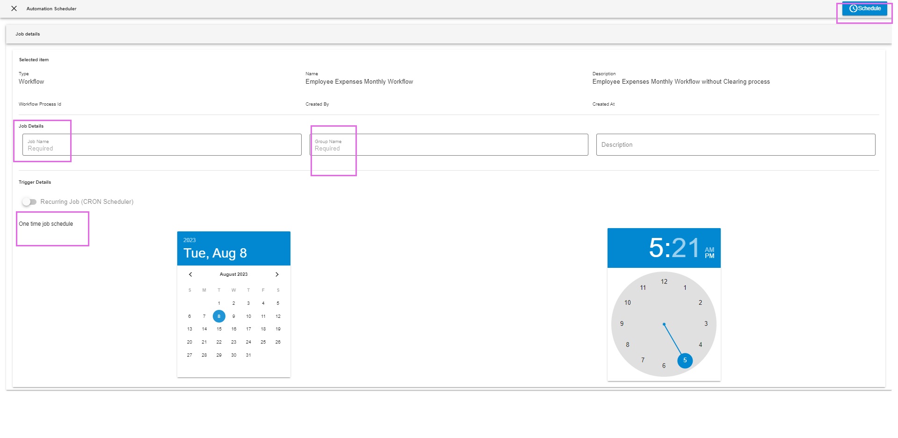Screen dimensions: 898x438
Task: Pick 8 on the clock face
Action: tap(628, 345)
